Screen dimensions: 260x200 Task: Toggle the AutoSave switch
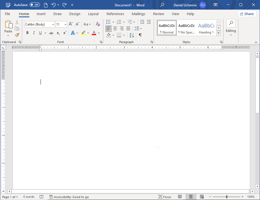tap(35, 5)
